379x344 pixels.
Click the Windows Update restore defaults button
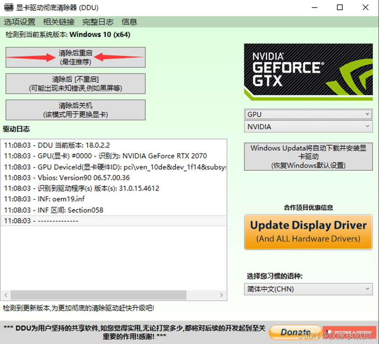pyautogui.click(x=308, y=157)
